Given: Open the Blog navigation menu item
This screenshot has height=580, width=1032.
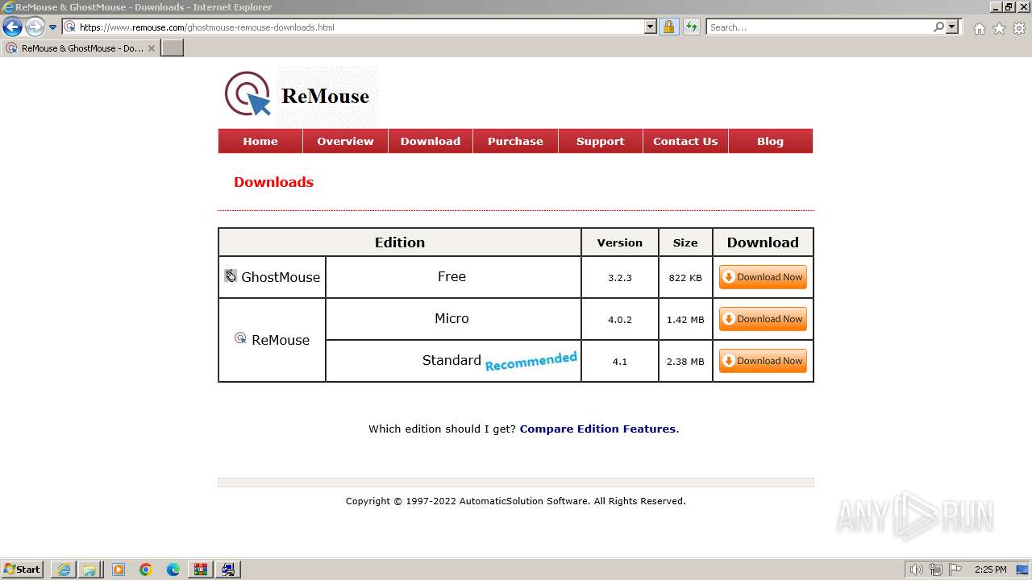Looking at the screenshot, I should pyautogui.click(x=770, y=141).
